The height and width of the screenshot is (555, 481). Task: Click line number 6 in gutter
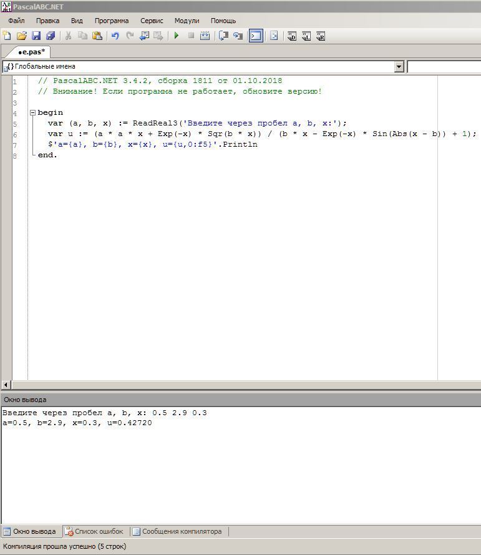point(15,135)
